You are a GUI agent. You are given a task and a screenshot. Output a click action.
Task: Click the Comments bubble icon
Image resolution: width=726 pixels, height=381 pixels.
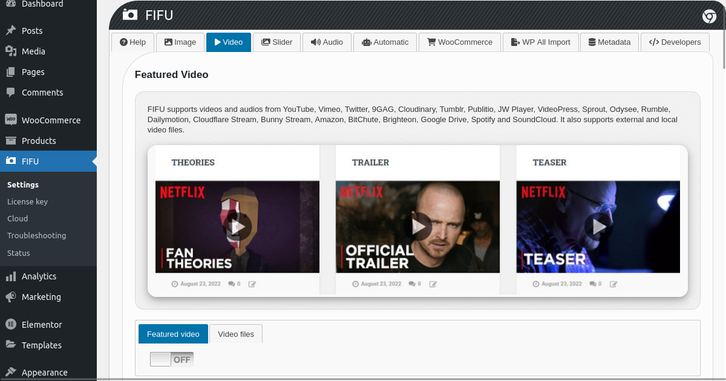[10, 93]
